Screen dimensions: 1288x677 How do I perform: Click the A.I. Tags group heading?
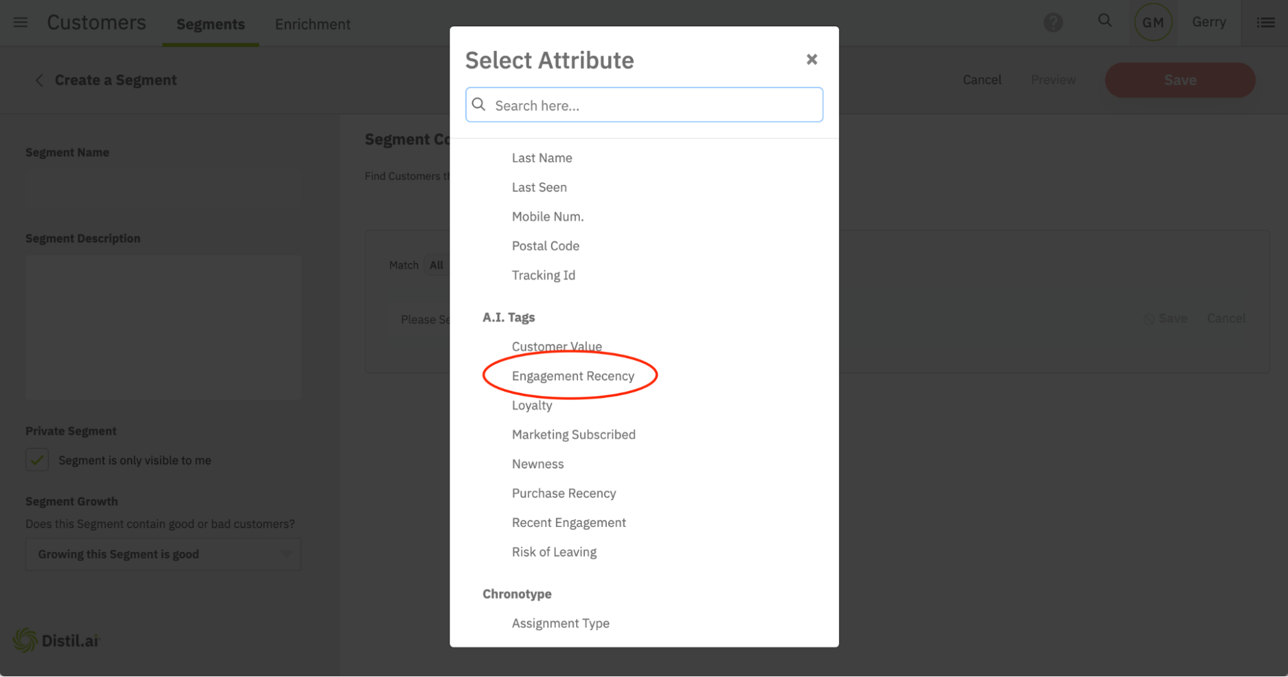508,318
